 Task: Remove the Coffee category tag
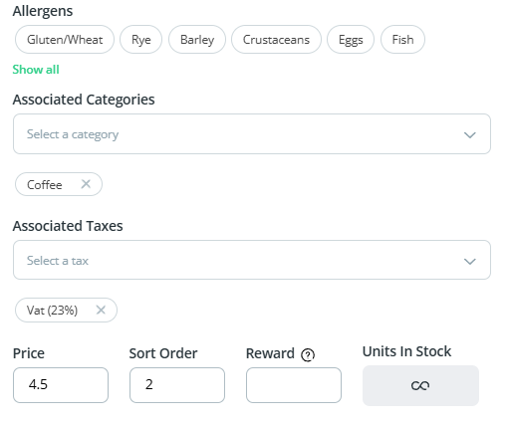[86, 184]
